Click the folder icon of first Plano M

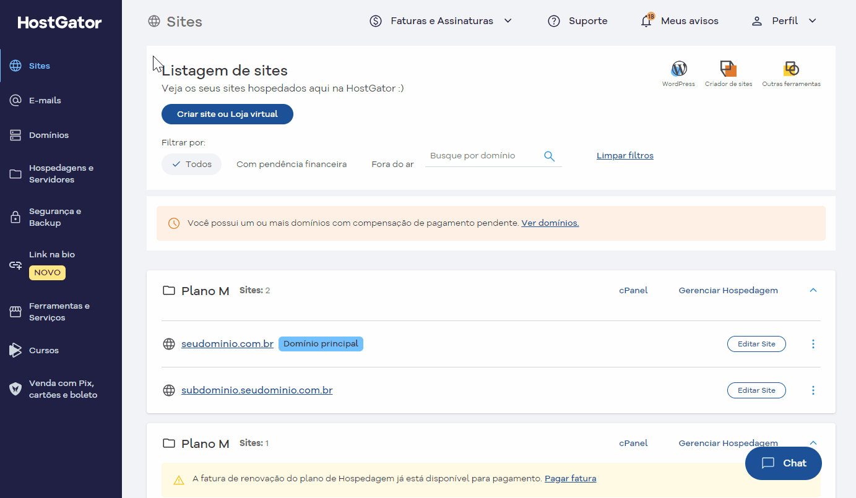[169, 290]
